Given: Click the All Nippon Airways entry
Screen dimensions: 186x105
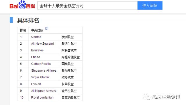Looking at the screenshot, I should click(44, 91).
